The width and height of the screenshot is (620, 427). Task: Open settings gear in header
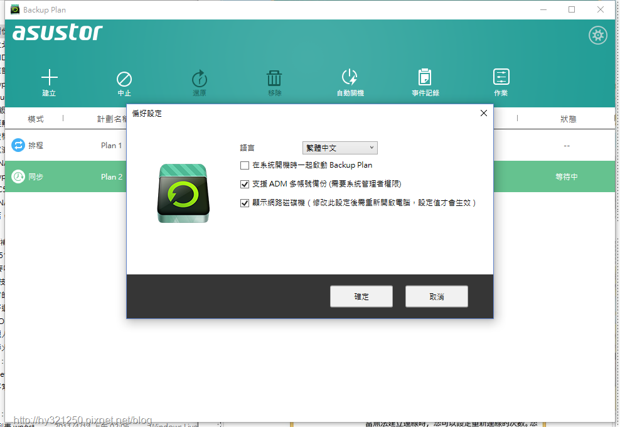(598, 35)
